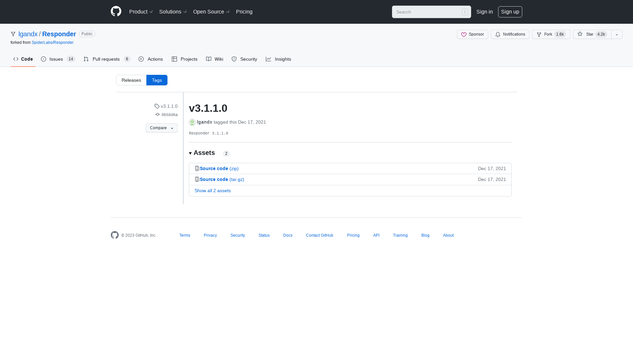This screenshot has height=356, width=633.
Task: Open the Status footer link
Action: click(264, 235)
